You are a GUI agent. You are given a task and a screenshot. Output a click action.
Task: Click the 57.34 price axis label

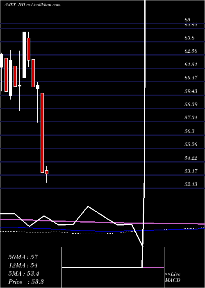pyautogui.click(x=191, y=118)
